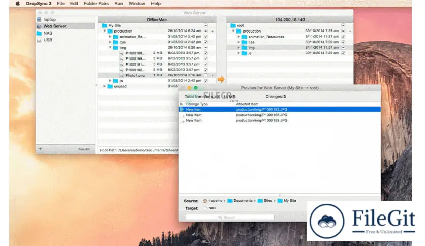This screenshot has height=246, width=425.
Task: Toggle the local animation_Re... folder checkbox
Action: coord(206,37)
